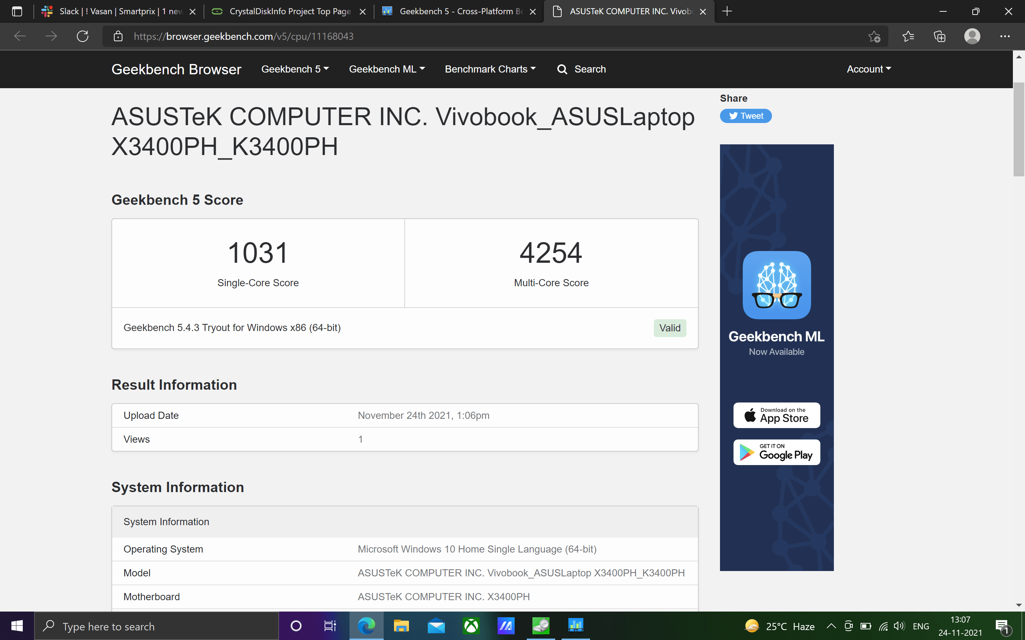Viewport: 1025px width, 640px height.
Task: Open File Explorer from taskbar
Action: point(401,626)
